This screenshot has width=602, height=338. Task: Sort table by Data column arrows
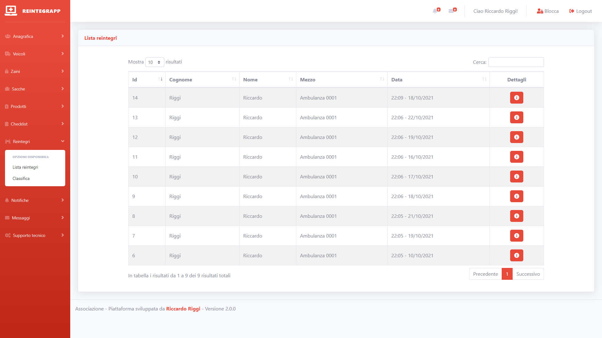click(x=484, y=79)
